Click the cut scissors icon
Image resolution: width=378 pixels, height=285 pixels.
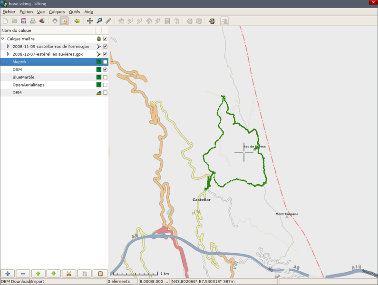click(x=69, y=274)
